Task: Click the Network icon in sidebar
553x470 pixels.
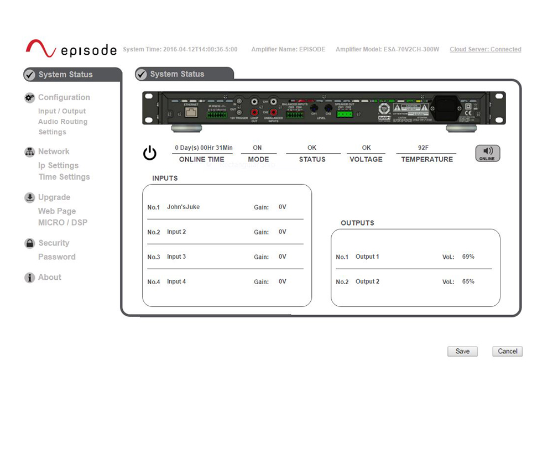Action: pos(30,152)
